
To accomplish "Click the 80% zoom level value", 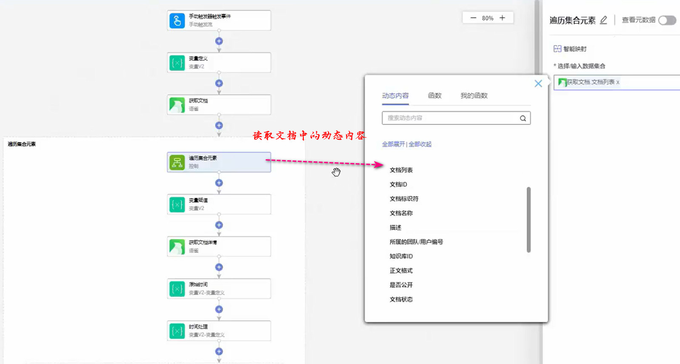I will coord(488,18).
